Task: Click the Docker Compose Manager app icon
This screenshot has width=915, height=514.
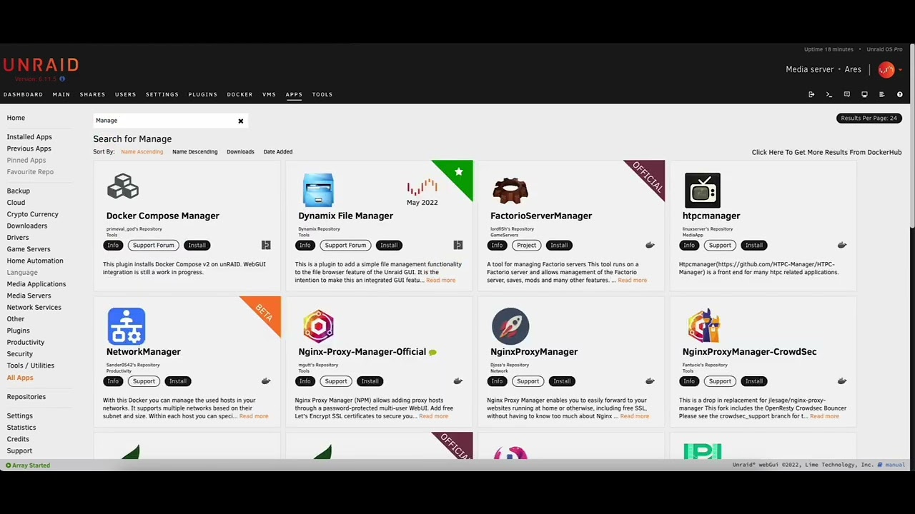Action: point(123,187)
